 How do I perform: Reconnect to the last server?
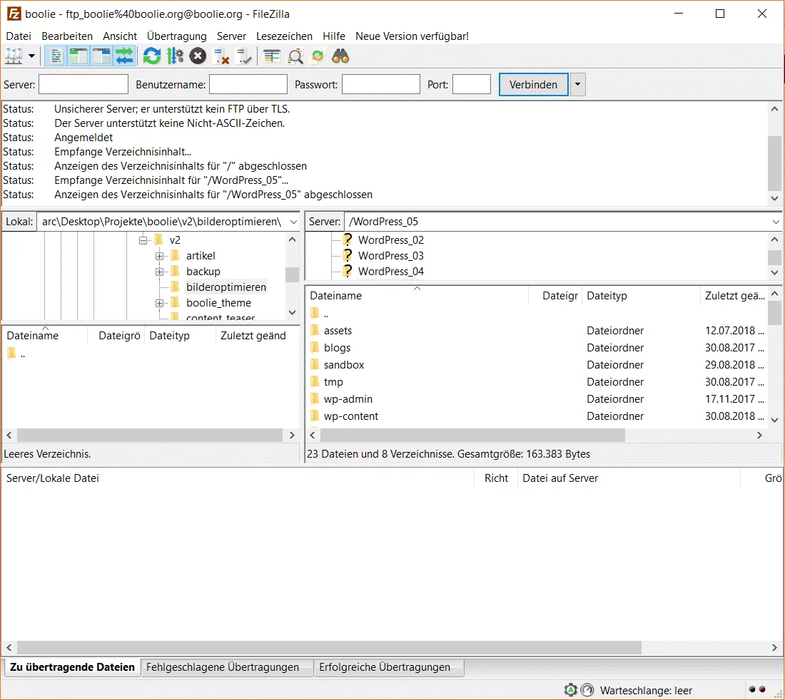click(x=244, y=56)
